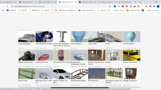The width and height of the screenshot is (161, 90).
Task: Open the Wood Fence link
Action: (x=23, y=80)
